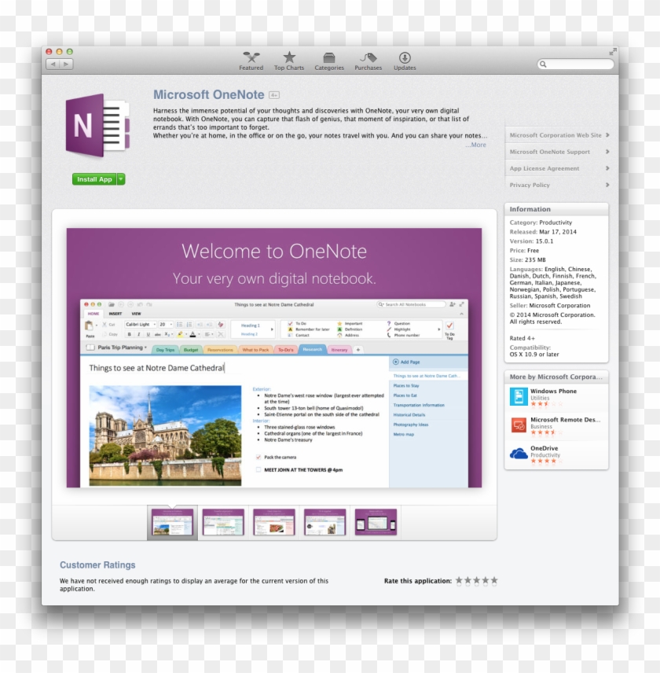The image size is (660, 673).
Task: Open Microsoft Corporation Web Site link
Action: point(559,135)
